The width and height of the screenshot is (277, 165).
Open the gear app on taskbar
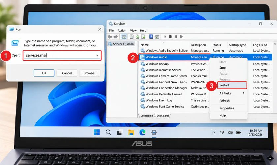click(x=154, y=132)
